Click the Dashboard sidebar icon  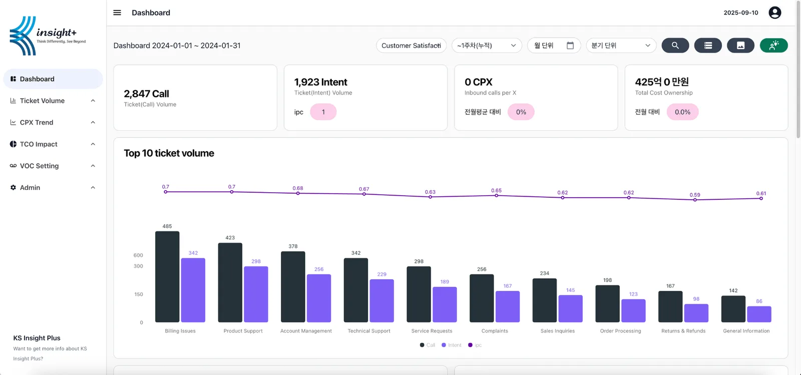click(x=13, y=79)
